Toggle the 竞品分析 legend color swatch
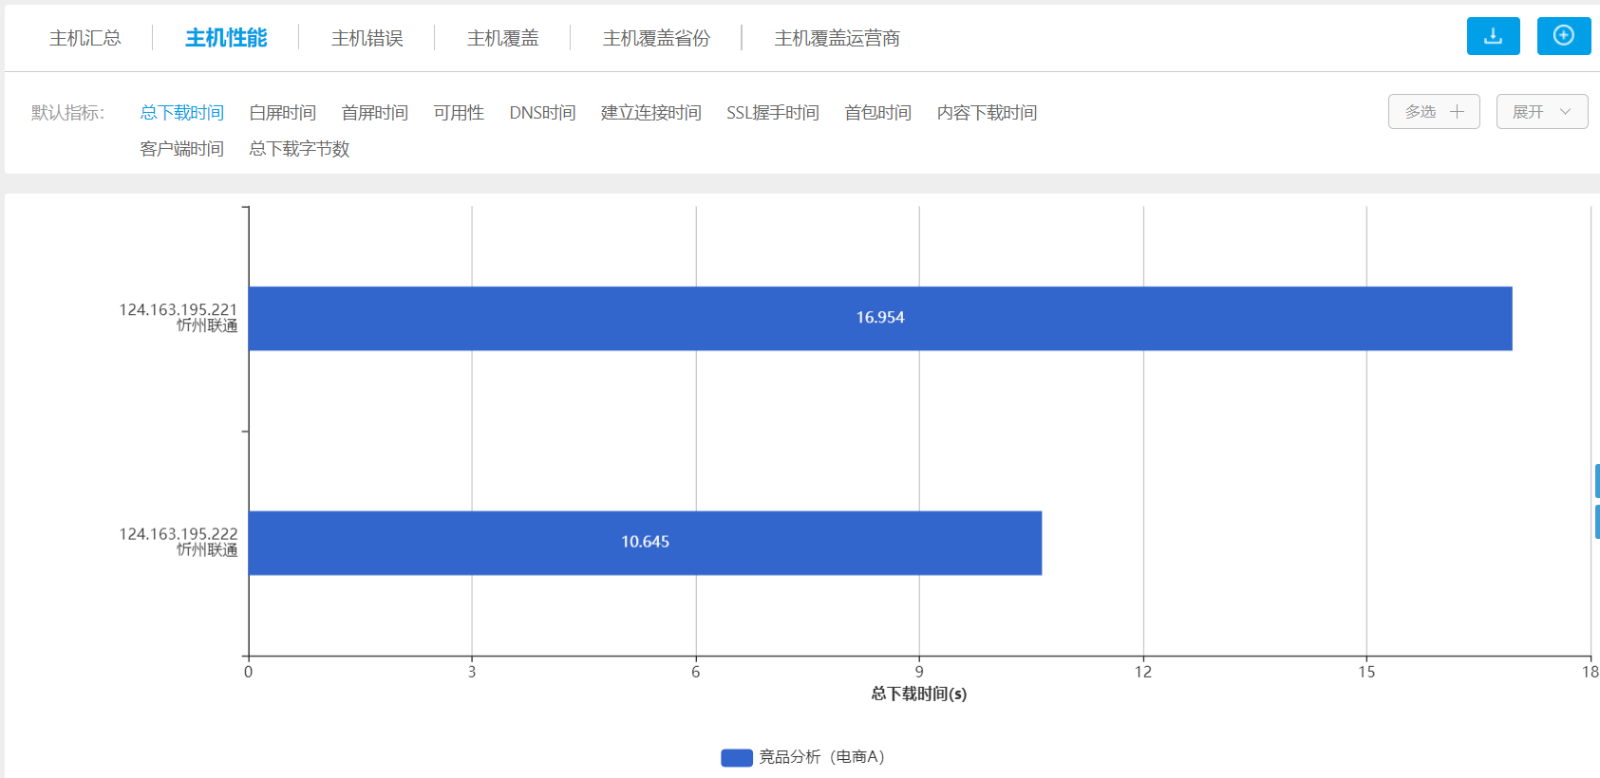Viewport: 1600px width, 778px height. coord(736,757)
